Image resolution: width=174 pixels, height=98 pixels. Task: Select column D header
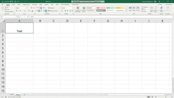pyautogui.click(x=67, y=21)
